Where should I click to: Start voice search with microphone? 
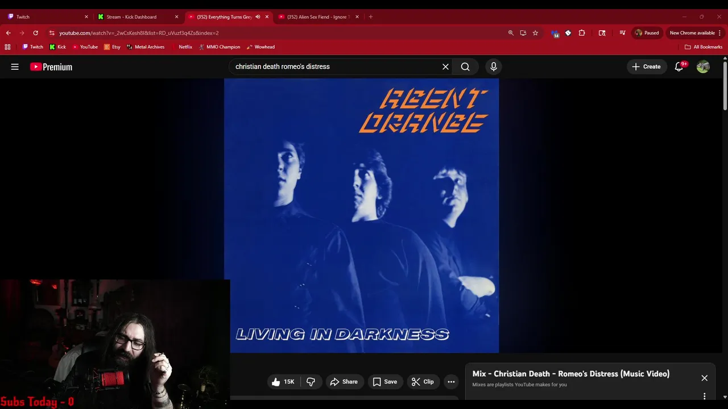493,66
